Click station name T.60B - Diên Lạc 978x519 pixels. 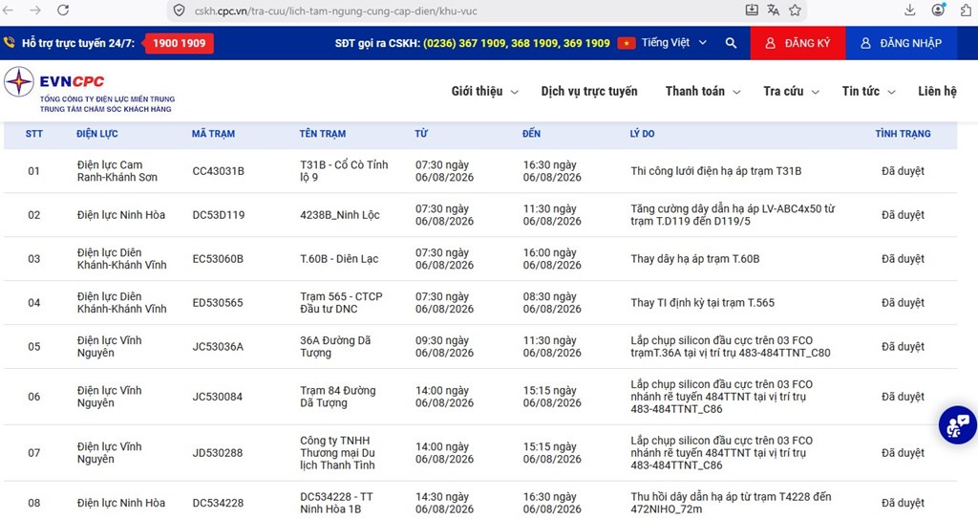pos(339,259)
